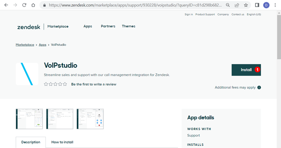Click the Zendesk logo

point(29,27)
